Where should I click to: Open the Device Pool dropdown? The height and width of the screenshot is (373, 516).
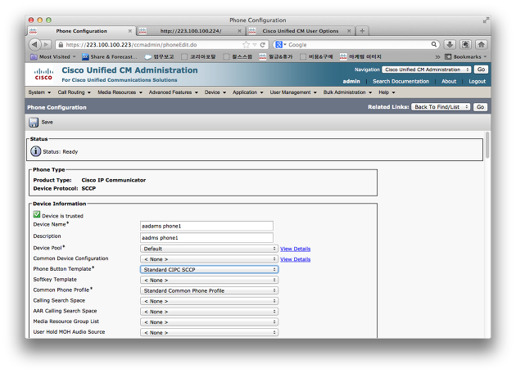[x=209, y=249]
